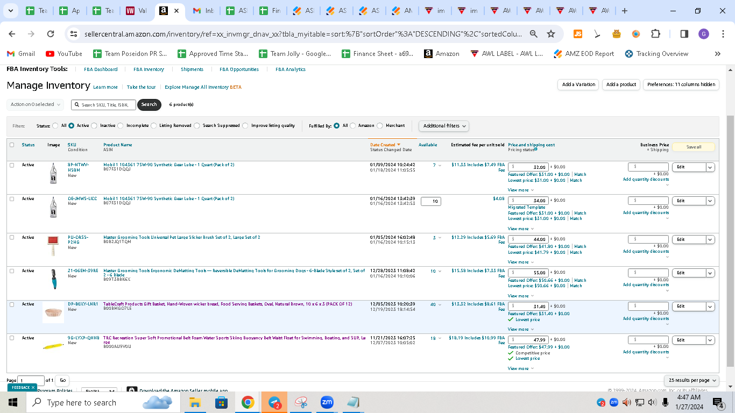Select the Listing Removed filter

point(154,126)
